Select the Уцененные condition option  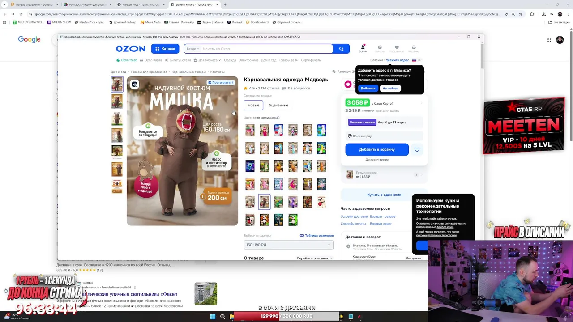(278, 105)
